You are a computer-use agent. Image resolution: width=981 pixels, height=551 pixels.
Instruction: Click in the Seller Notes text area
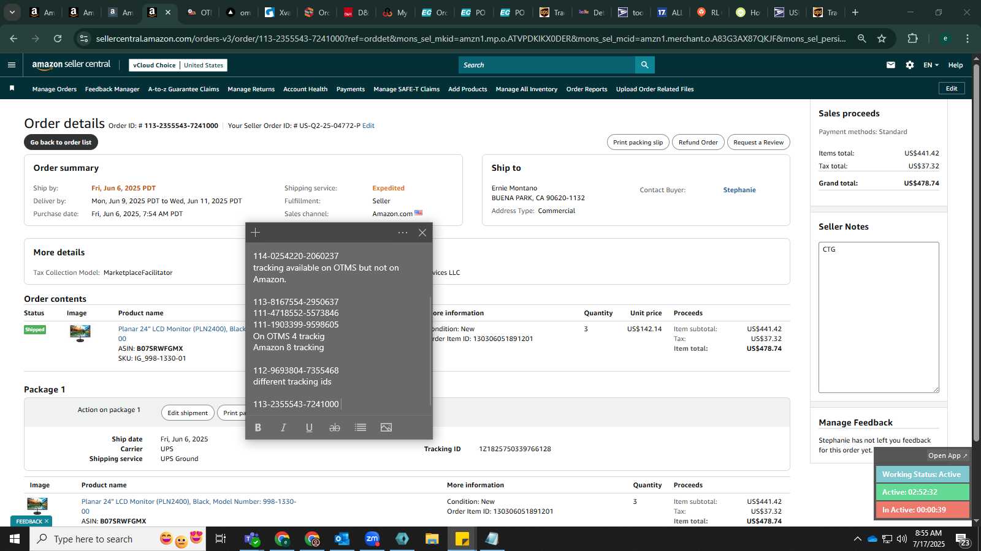point(879,317)
